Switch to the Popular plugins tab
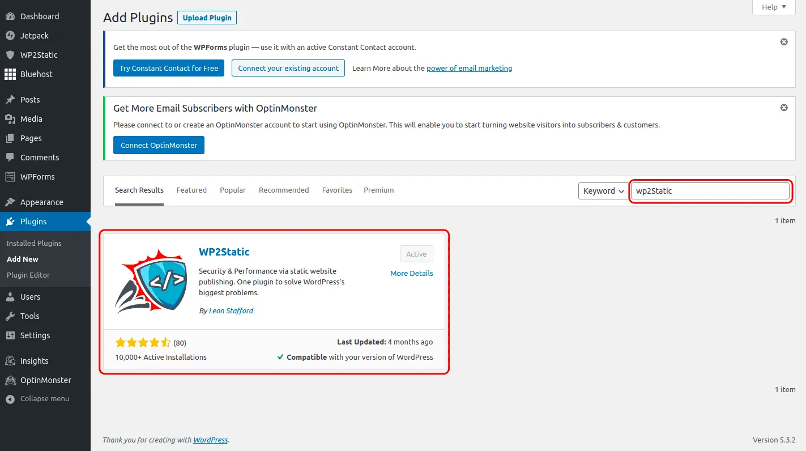 [x=233, y=190]
